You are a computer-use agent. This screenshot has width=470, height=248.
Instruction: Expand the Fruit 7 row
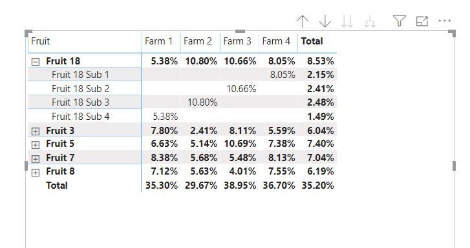[36, 158]
